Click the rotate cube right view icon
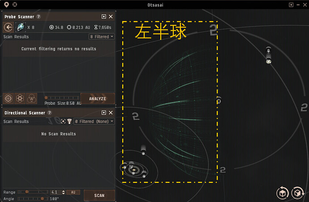 pos(297,193)
